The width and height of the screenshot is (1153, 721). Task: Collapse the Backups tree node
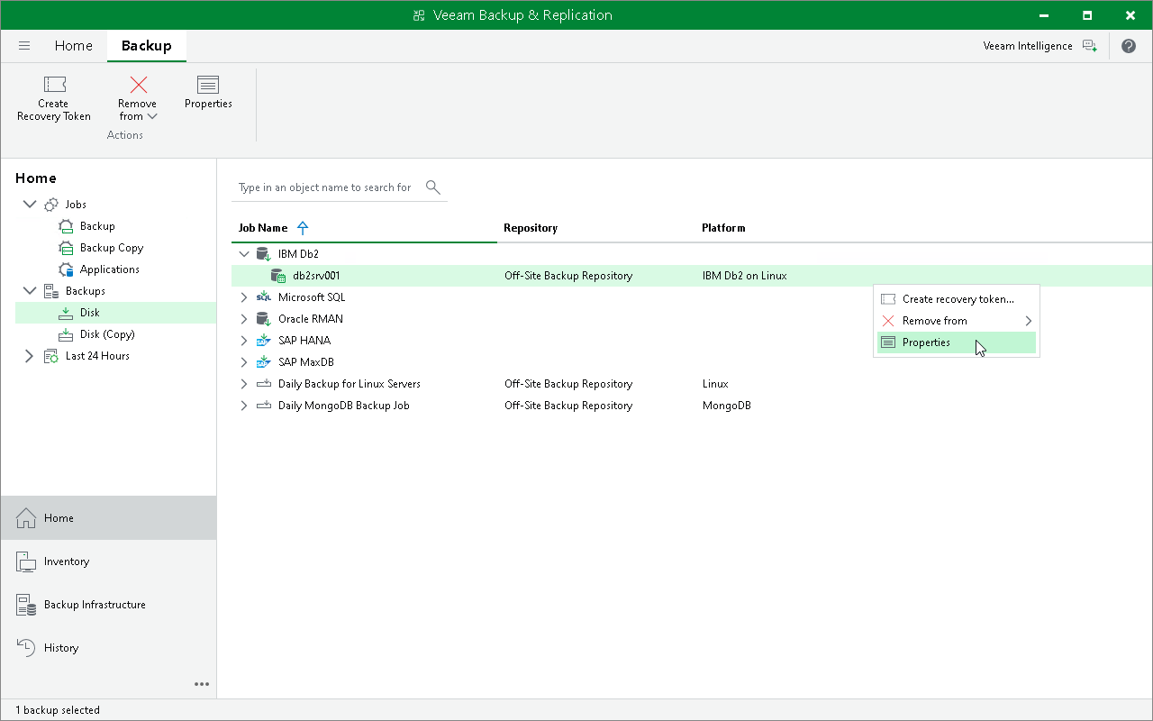29,291
